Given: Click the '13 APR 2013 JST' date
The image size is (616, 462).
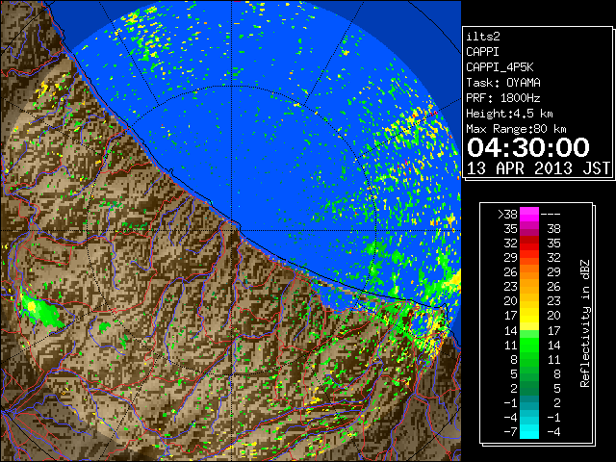Looking at the screenshot, I should pos(538,168).
